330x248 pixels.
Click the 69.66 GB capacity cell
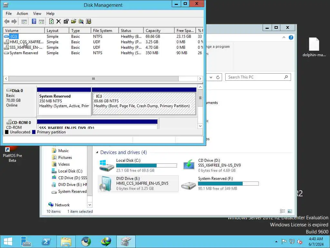(x=153, y=36)
